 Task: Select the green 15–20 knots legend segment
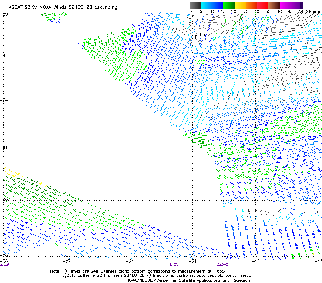pos(229,5)
